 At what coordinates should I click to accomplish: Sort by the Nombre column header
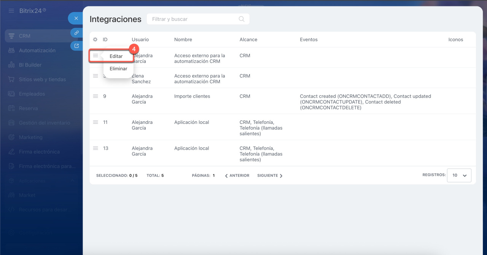click(x=183, y=40)
